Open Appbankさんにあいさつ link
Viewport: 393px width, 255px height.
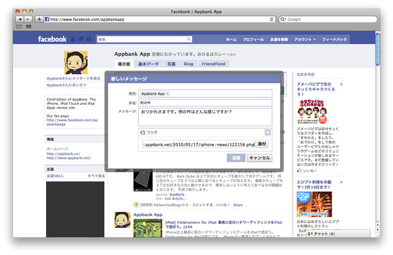tap(66, 85)
